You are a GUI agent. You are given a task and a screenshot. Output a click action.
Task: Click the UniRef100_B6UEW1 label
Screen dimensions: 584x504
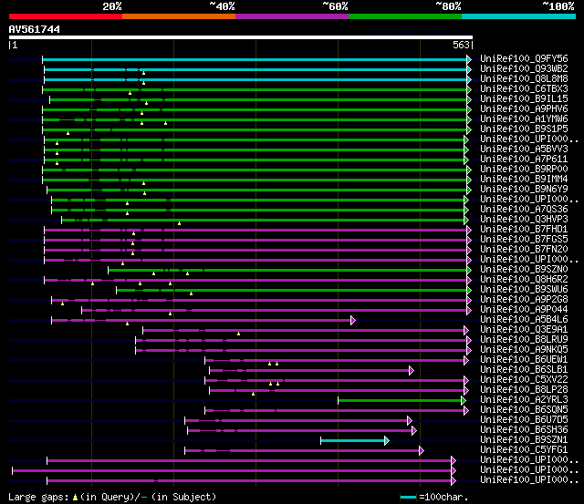point(524,360)
